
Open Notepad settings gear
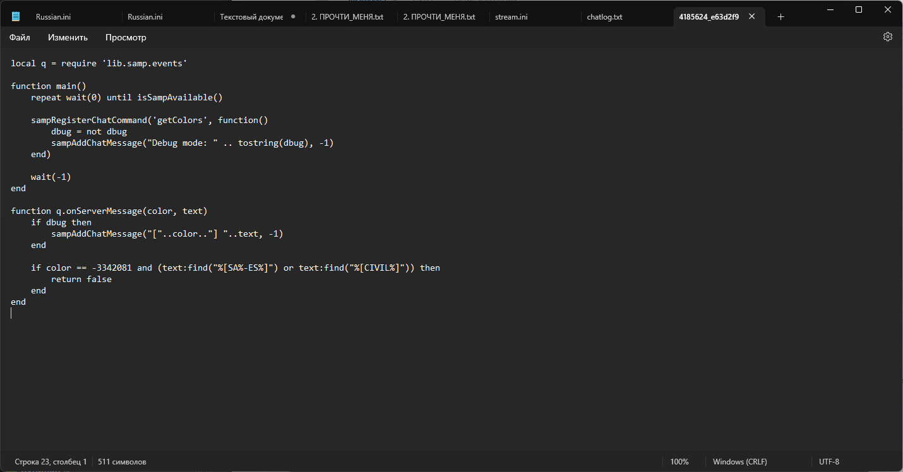pyautogui.click(x=887, y=37)
